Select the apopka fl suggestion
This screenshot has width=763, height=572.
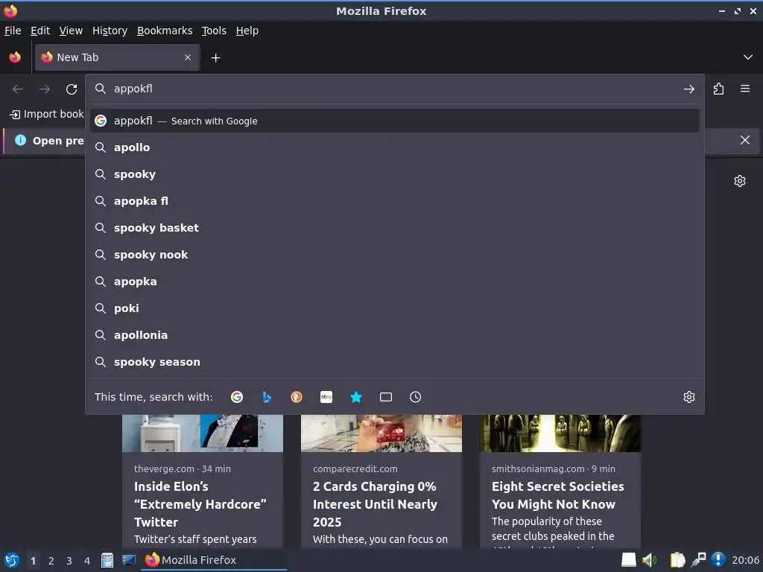pyautogui.click(x=395, y=201)
